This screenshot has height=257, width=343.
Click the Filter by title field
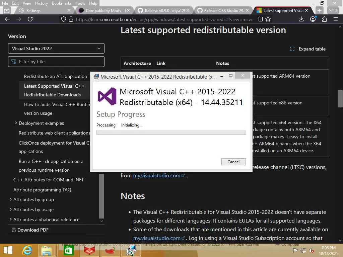point(56,62)
